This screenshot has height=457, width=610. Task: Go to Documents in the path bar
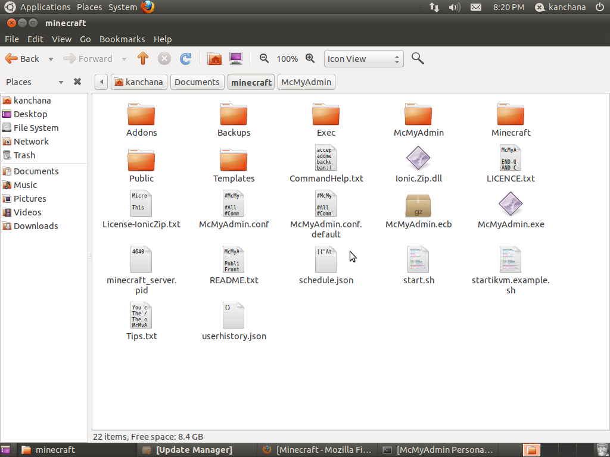point(197,82)
